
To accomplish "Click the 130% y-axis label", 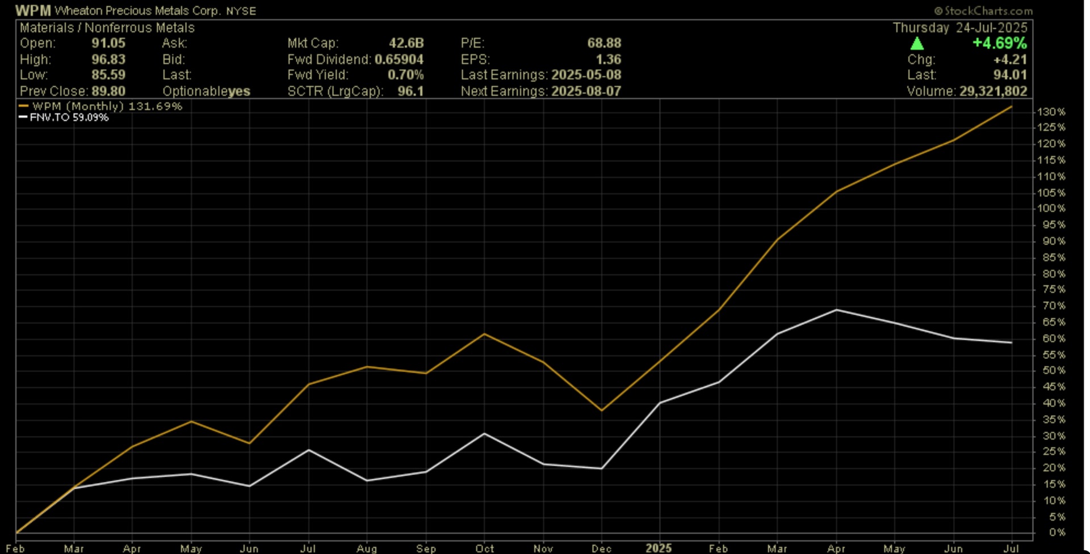I will [1051, 112].
